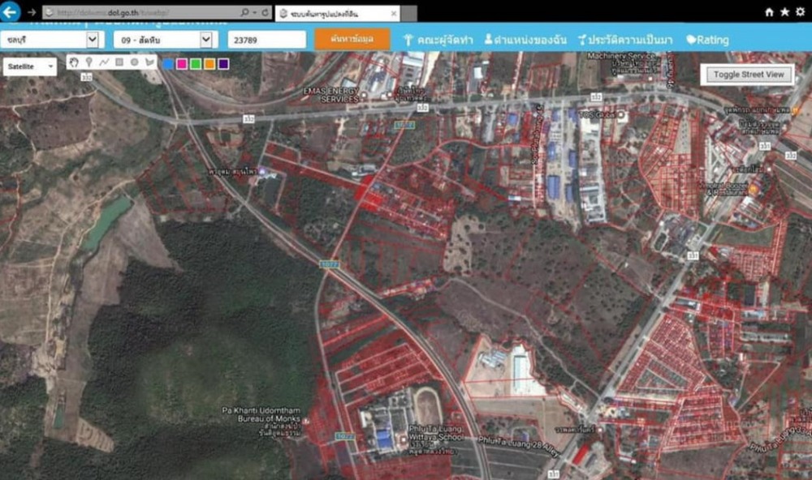Select the add marker pin tool
Image resolution: width=812 pixels, height=480 pixels.
click(89, 62)
